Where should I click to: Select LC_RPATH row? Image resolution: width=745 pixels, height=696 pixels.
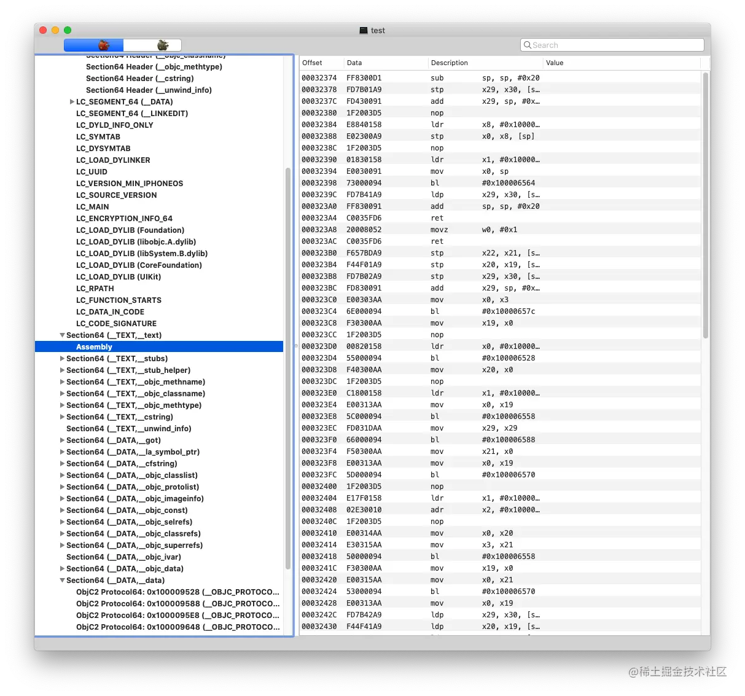[x=159, y=289]
